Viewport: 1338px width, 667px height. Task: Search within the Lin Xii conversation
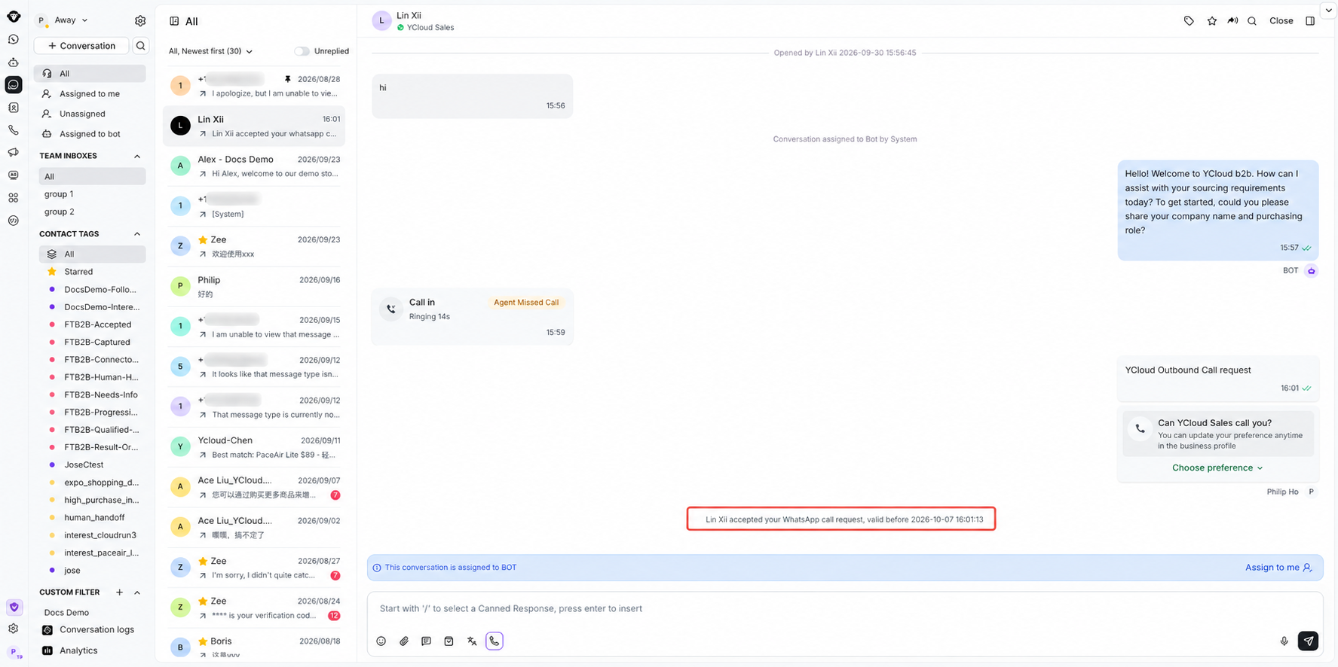pos(1252,21)
